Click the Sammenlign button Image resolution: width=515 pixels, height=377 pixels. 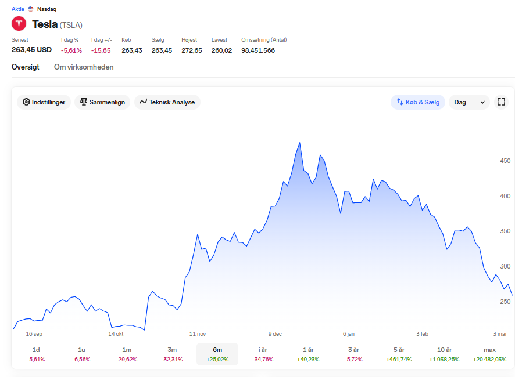[102, 102]
